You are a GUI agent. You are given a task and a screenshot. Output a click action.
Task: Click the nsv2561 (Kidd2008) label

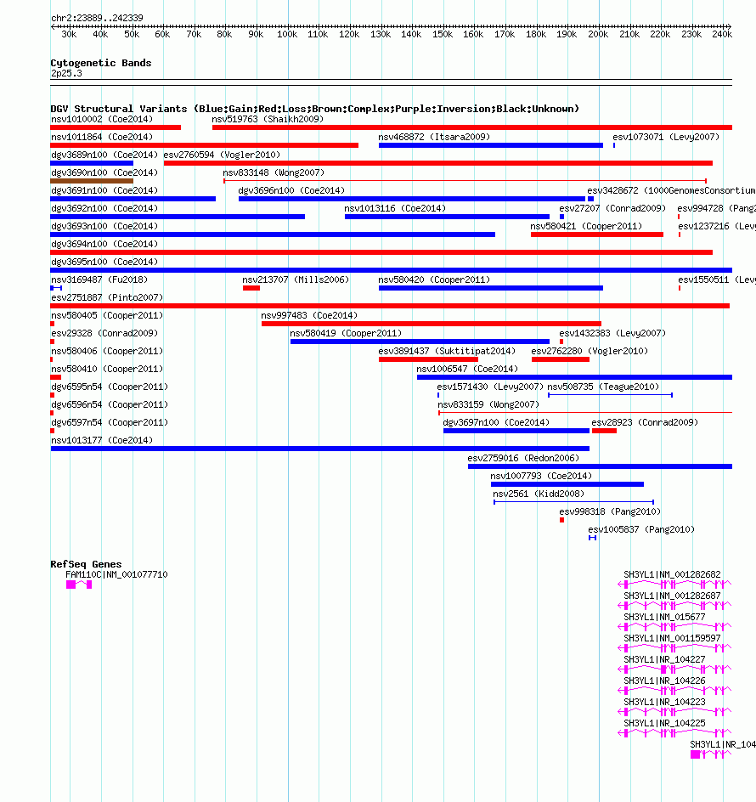539,494
